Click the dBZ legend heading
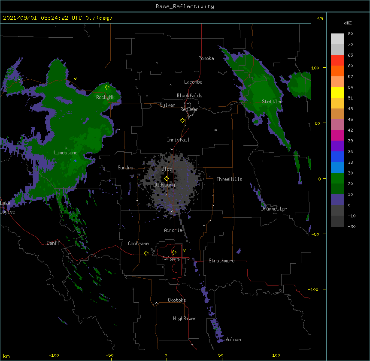This screenshot has width=370, height=361. coord(348,23)
